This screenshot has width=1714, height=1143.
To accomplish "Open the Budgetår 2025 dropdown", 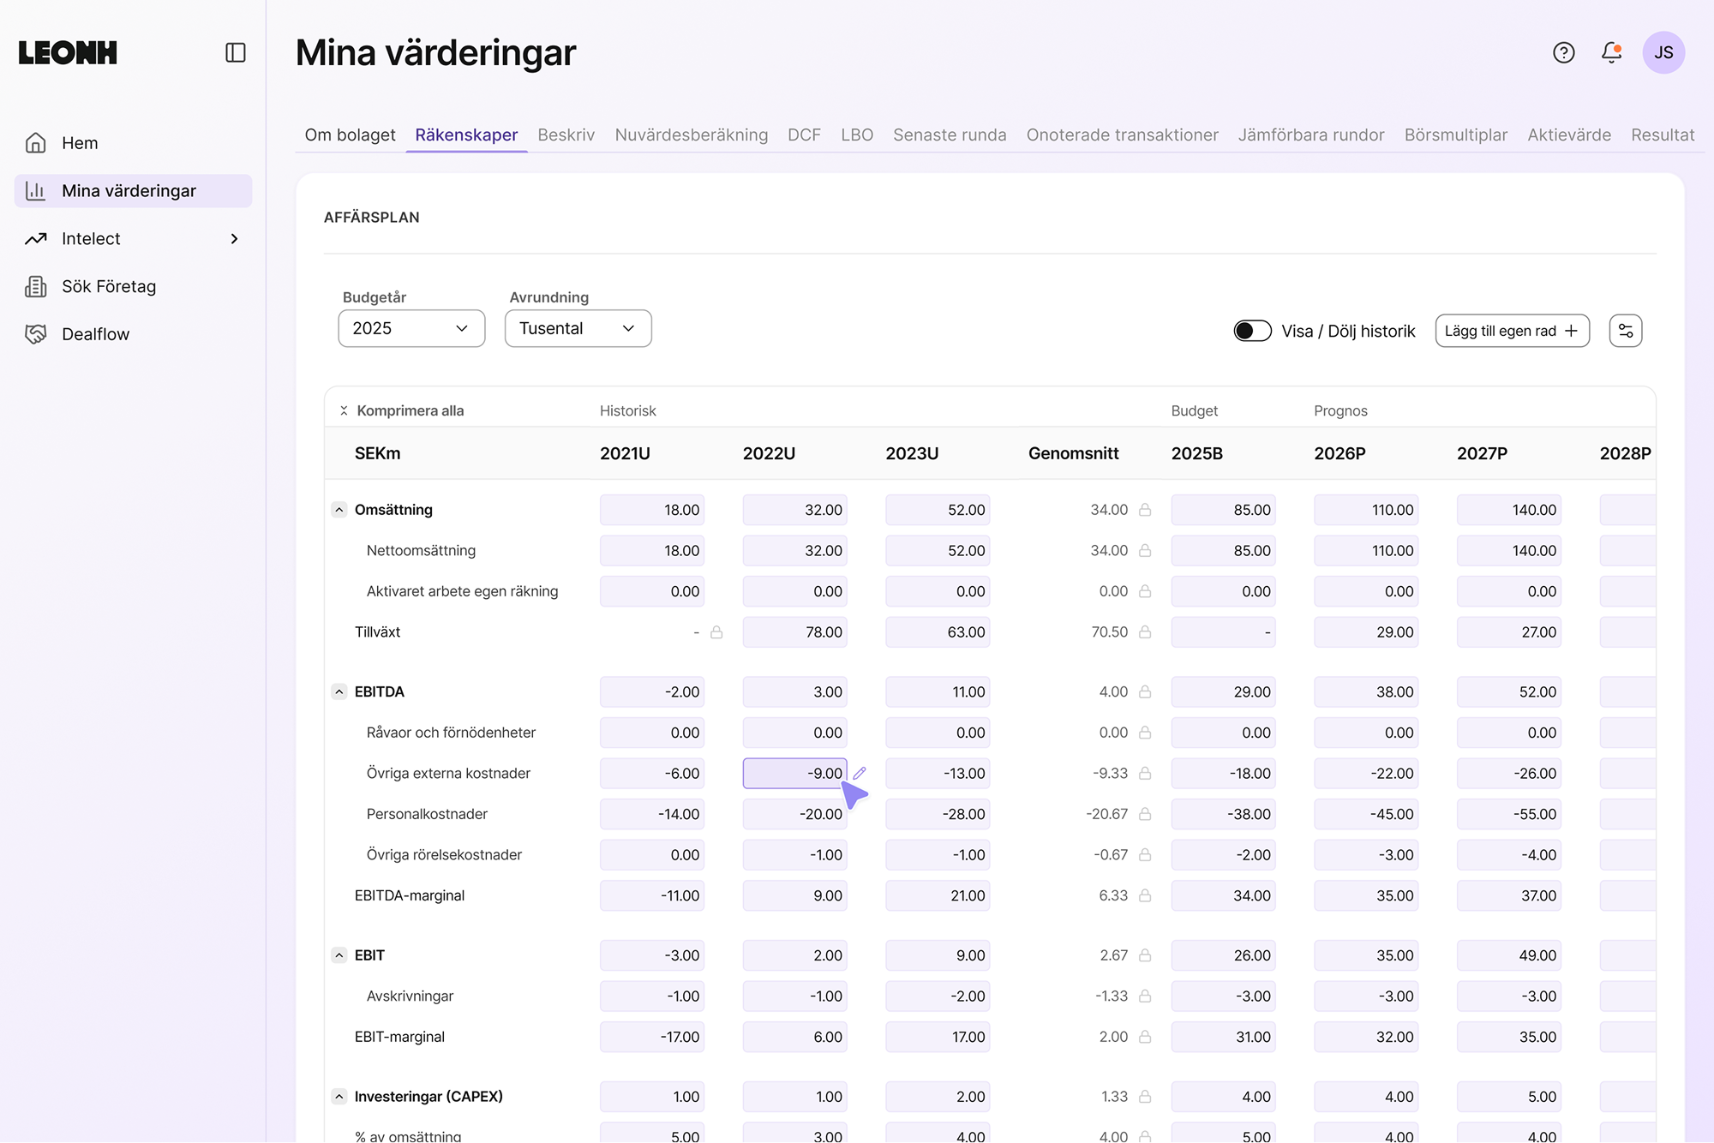I will [411, 328].
